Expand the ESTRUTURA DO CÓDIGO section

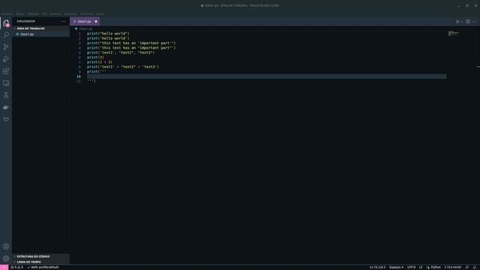tap(40, 256)
